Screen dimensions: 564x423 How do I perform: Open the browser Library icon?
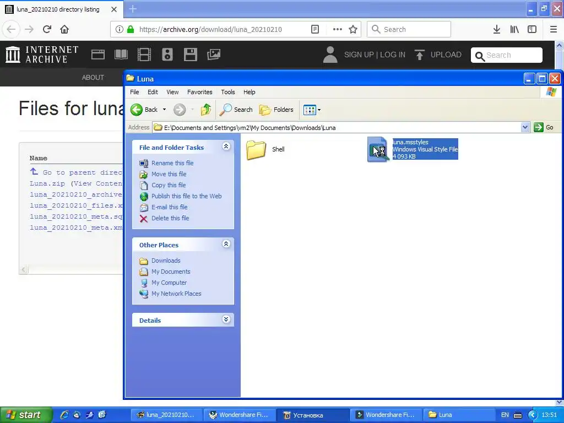(514, 29)
